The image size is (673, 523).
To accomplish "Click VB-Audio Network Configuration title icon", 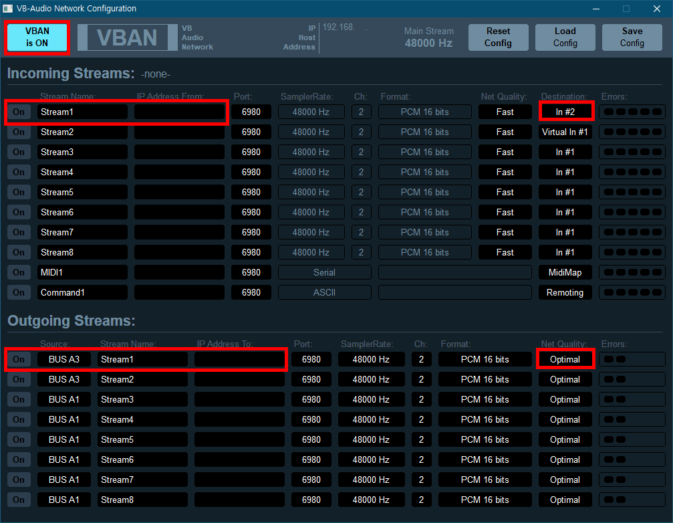I will pos(8,8).
